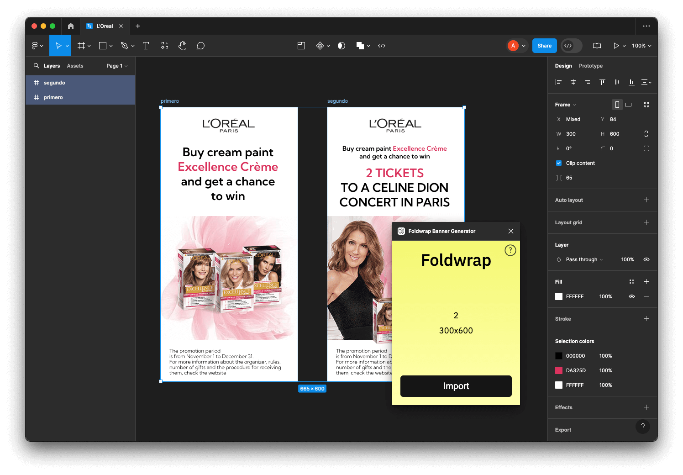
Task: Open Foldwrap plugin help icon
Action: [510, 250]
